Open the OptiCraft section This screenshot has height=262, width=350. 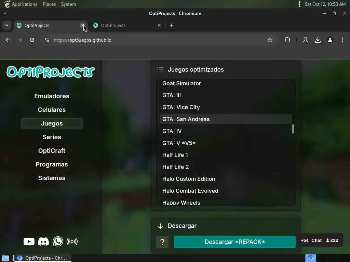click(52, 150)
